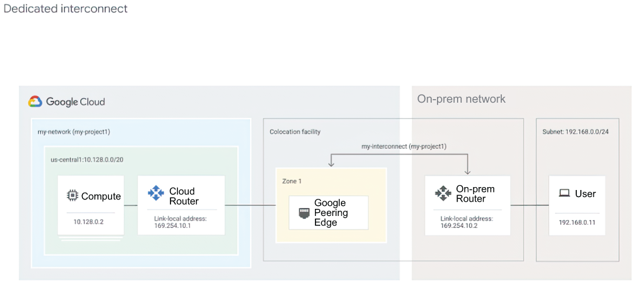
Task: Select the 10.128.0.2 IP address
Action: 88,222
